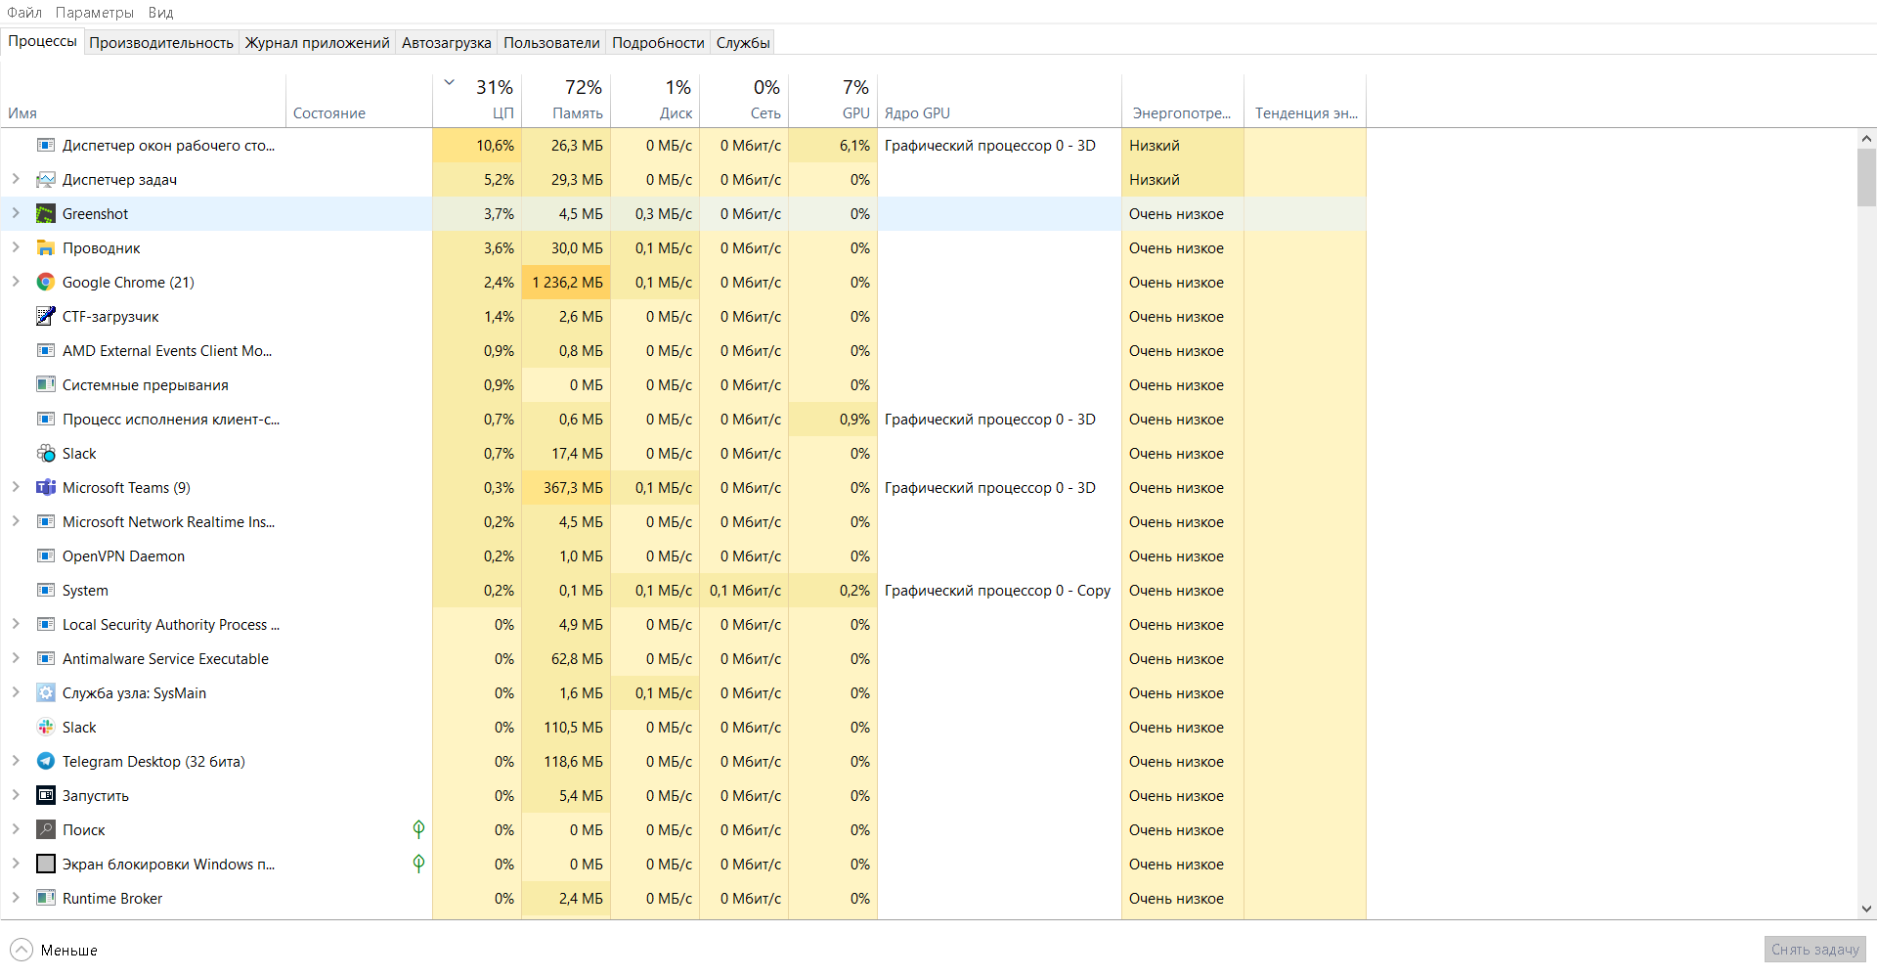Click the Slack icon with 110,5 МБ memory
Image resolution: width=1877 pixels, height=977 pixels.
point(45,728)
